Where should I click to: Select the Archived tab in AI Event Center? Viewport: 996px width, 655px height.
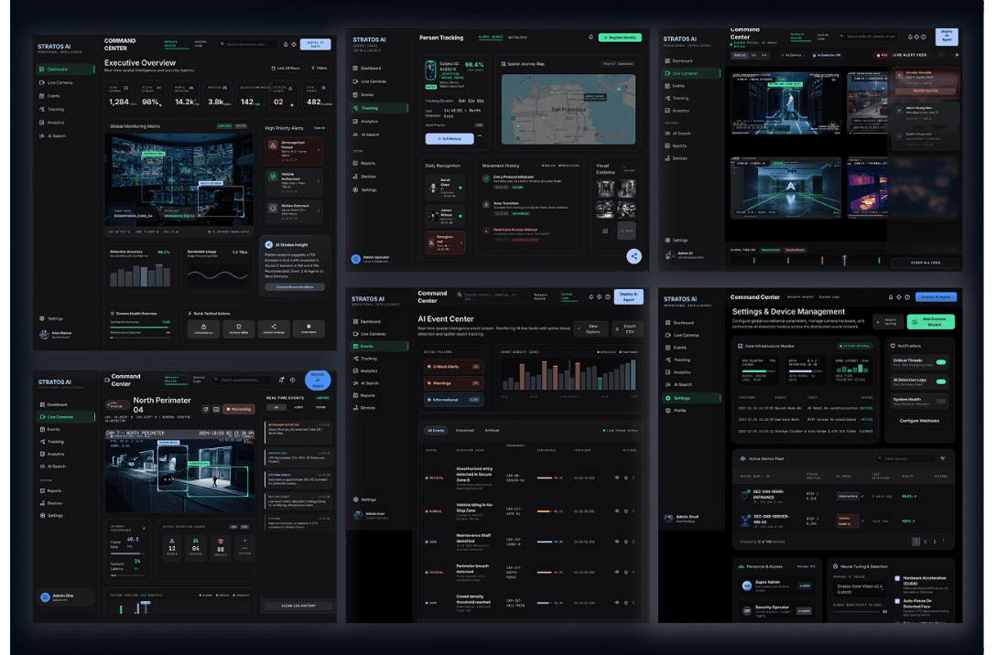click(x=493, y=430)
